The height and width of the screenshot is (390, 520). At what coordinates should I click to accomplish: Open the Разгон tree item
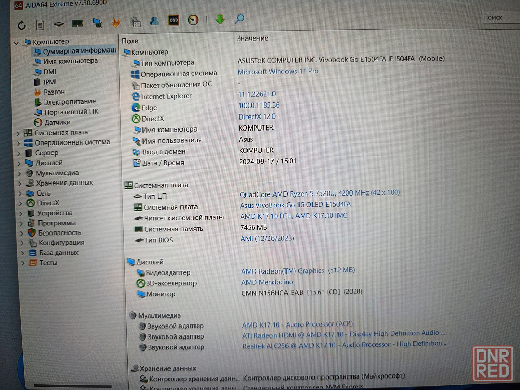pyautogui.click(x=50, y=92)
